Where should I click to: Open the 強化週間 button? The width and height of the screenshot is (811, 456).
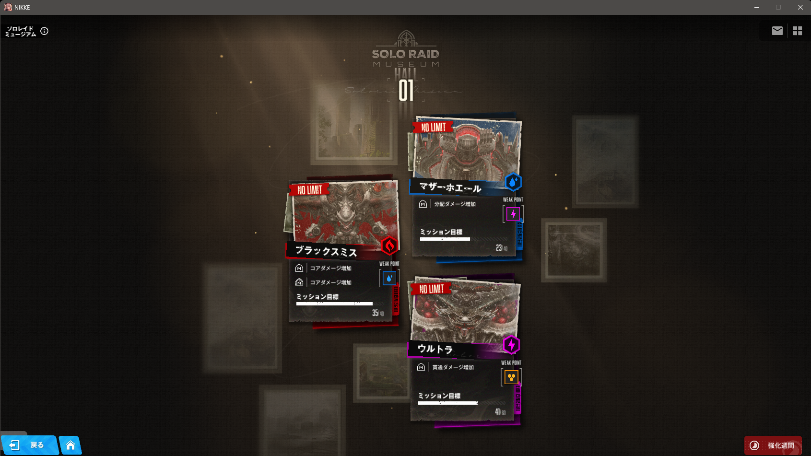[773, 445]
